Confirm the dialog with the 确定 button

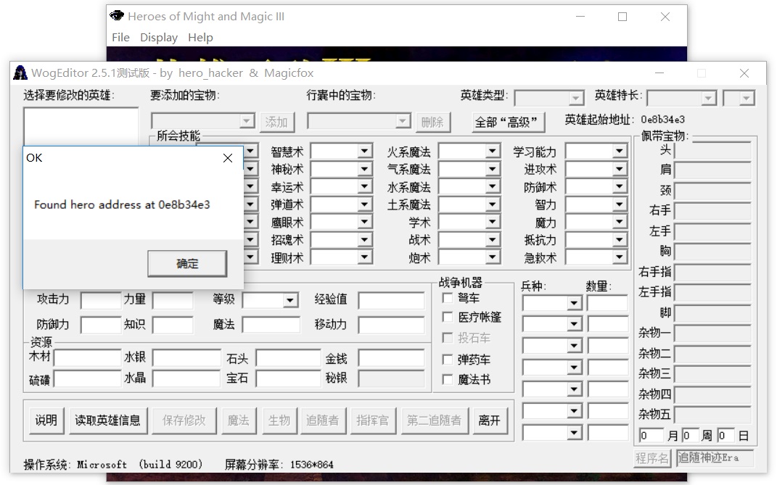click(187, 264)
